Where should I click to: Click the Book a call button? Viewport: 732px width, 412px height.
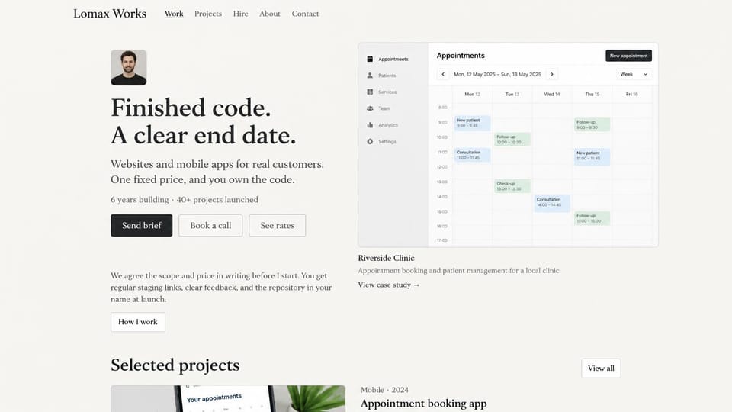tap(210, 225)
